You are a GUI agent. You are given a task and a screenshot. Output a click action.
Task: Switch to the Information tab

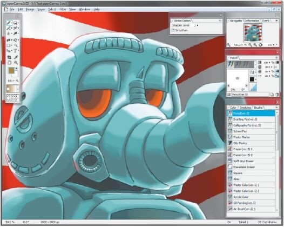[x=252, y=21]
